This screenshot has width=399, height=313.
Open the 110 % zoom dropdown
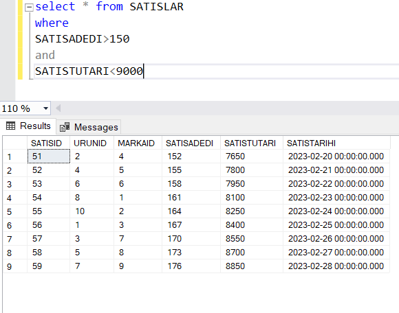(46, 108)
